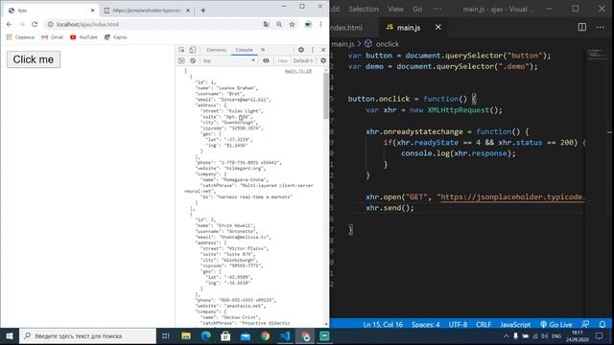614x345 pixels.
Task: Open console settings gear
Action: point(323,60)
